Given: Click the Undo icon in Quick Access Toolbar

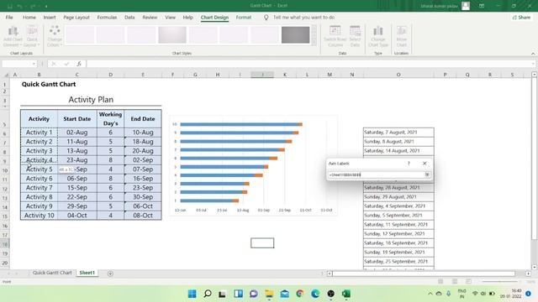Looking at the screenshot, I should (20, 6).
